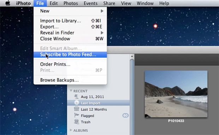Click the P1010433 photo title

pos(176,121)
